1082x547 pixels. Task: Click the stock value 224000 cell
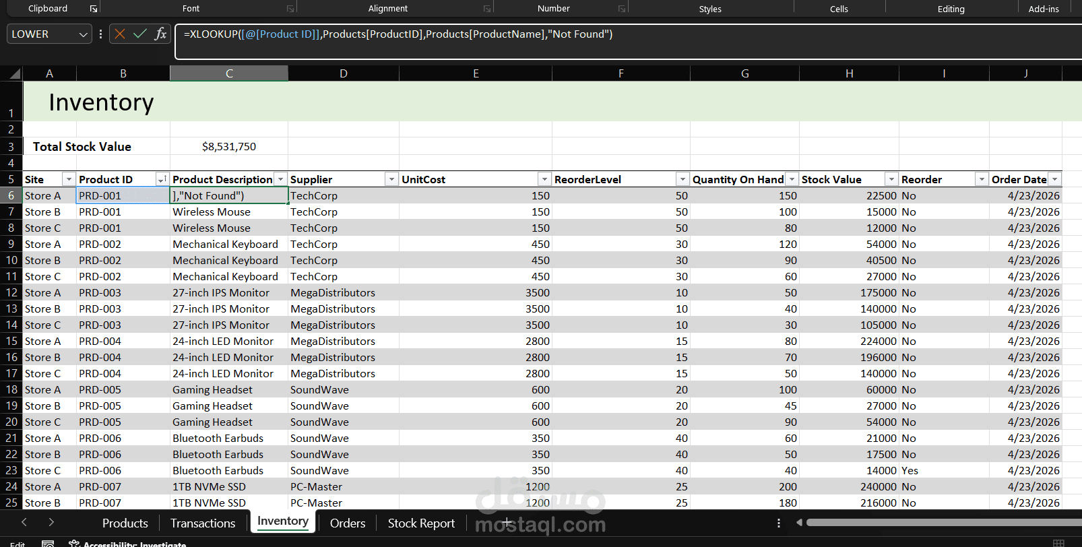tap(849, 341)
